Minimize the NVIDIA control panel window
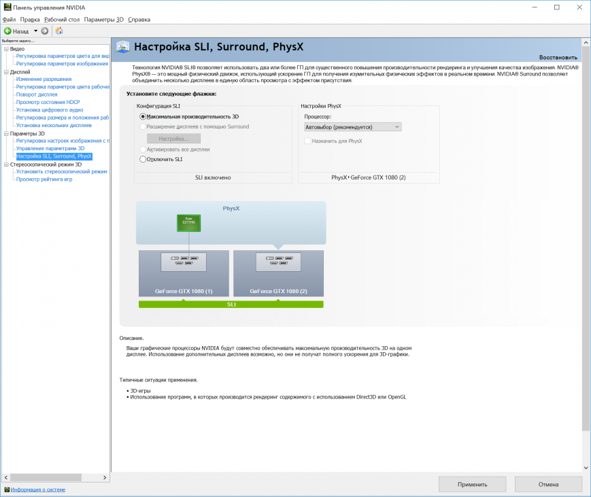591x497 pixels. [x=535, y=7]
